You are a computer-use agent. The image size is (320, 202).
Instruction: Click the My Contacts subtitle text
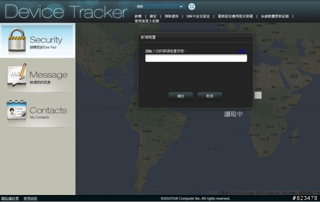[39, 118]
